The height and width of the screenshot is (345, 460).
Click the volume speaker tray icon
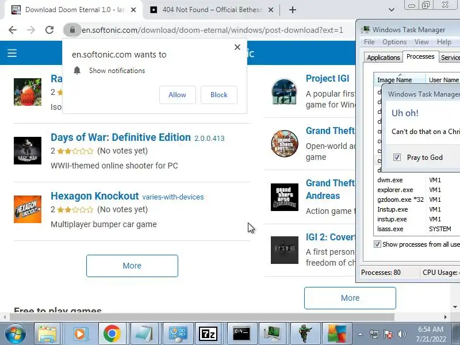(x=401, y=334)
